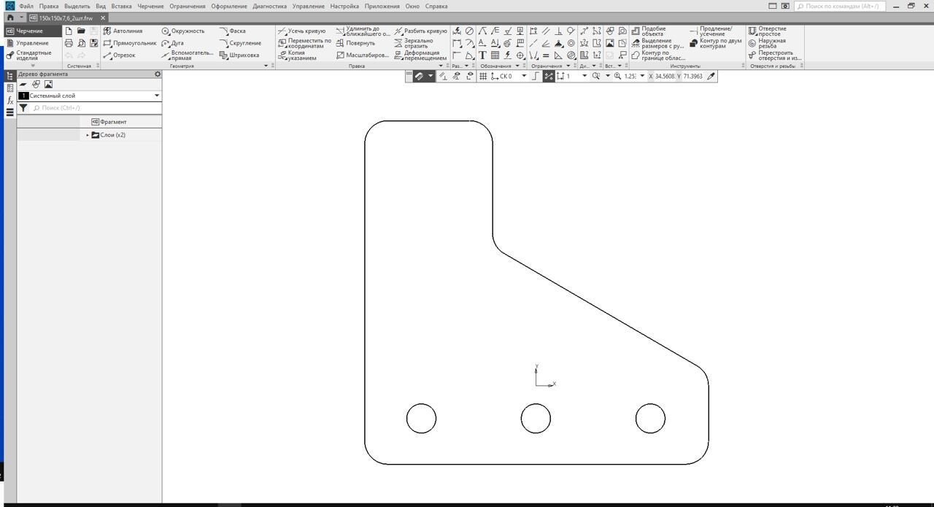This screenshot has width=934, height=507.
Task: Click the Управление toolset button
Action: coord(32,43)
